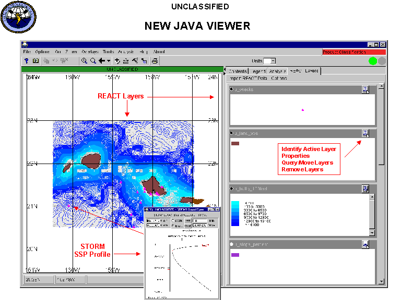Image resolution: width=401 pixels, height=300 pixels.
Task: Click properties icon on bathymetry layer
Action: coord(365,189)
